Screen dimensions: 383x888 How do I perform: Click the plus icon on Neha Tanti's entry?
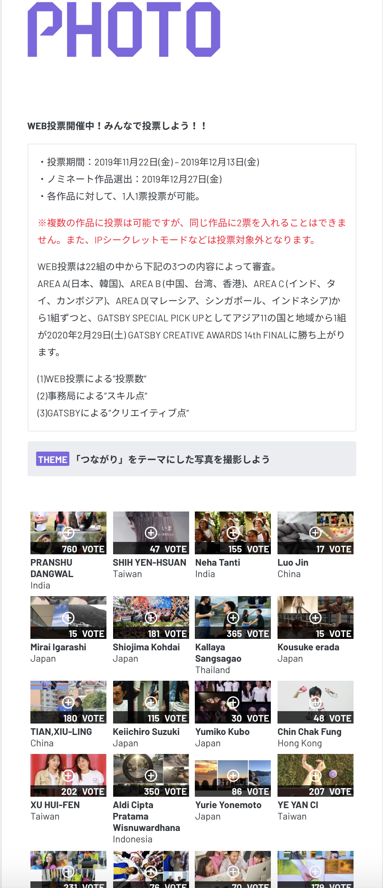[233, 532]
